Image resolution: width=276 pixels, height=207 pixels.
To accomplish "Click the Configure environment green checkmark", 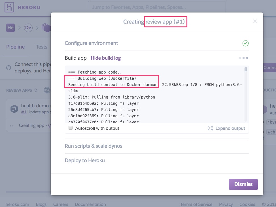I will 245,43.
